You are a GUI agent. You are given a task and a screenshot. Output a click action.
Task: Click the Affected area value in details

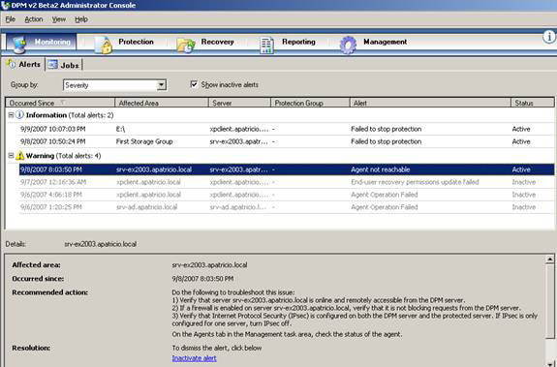click(209, 265)
